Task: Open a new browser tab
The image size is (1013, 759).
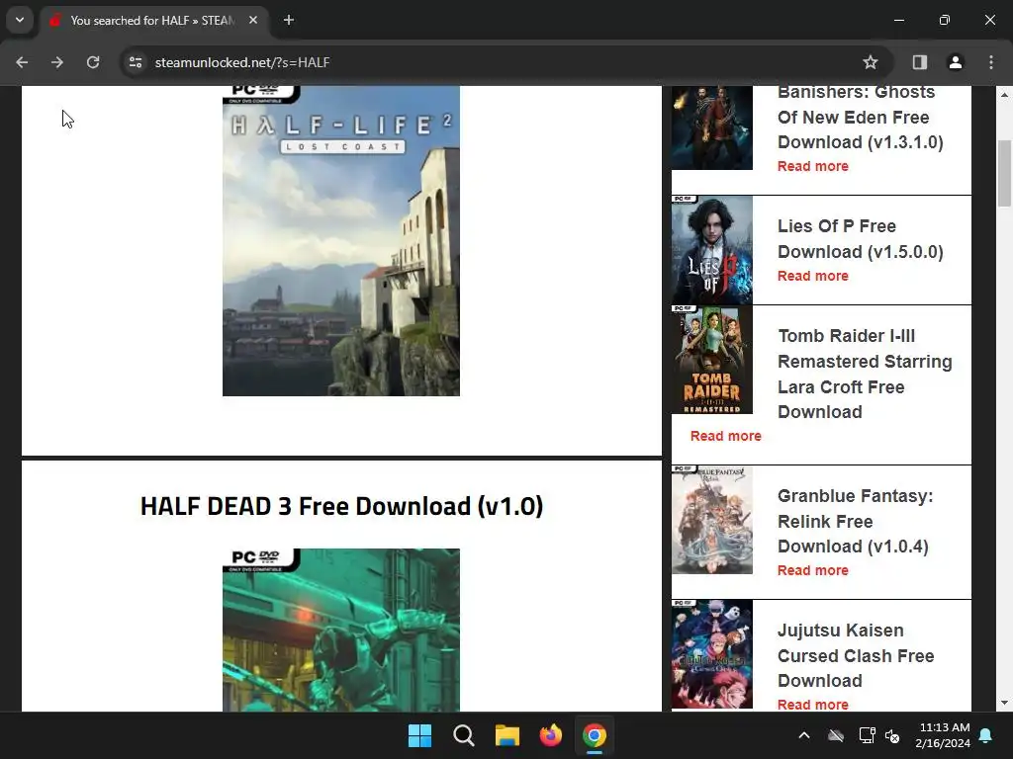Action: 289,20
